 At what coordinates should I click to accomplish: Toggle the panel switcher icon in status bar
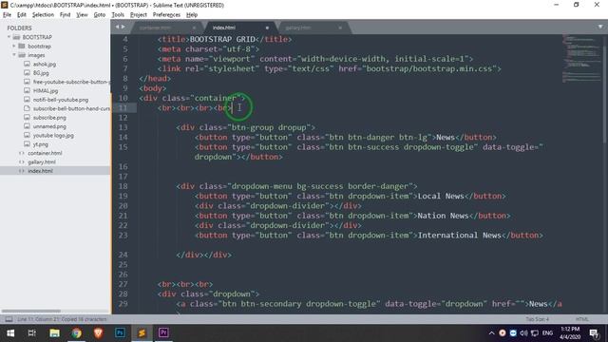click(x=9, y=319)
